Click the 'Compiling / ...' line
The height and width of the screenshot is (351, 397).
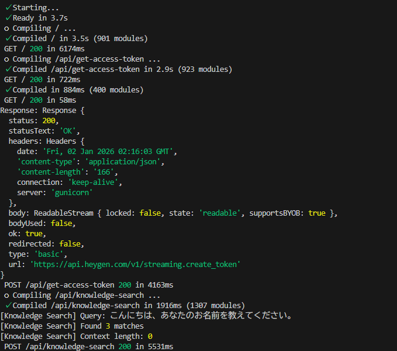point(40,28)
